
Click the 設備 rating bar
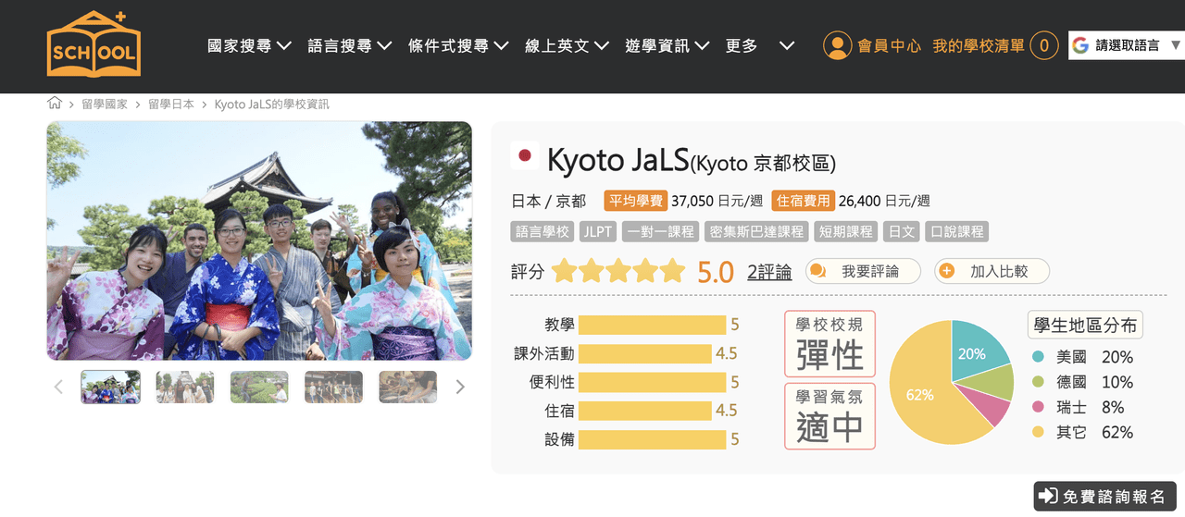pos(652,439)
